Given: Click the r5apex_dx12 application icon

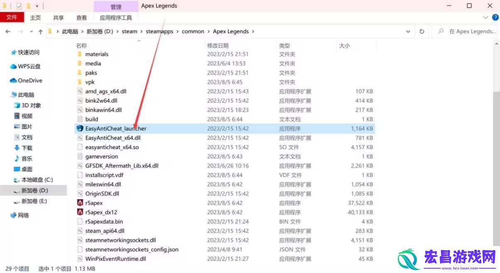Looking at the screenshot, I should point(80,212).
